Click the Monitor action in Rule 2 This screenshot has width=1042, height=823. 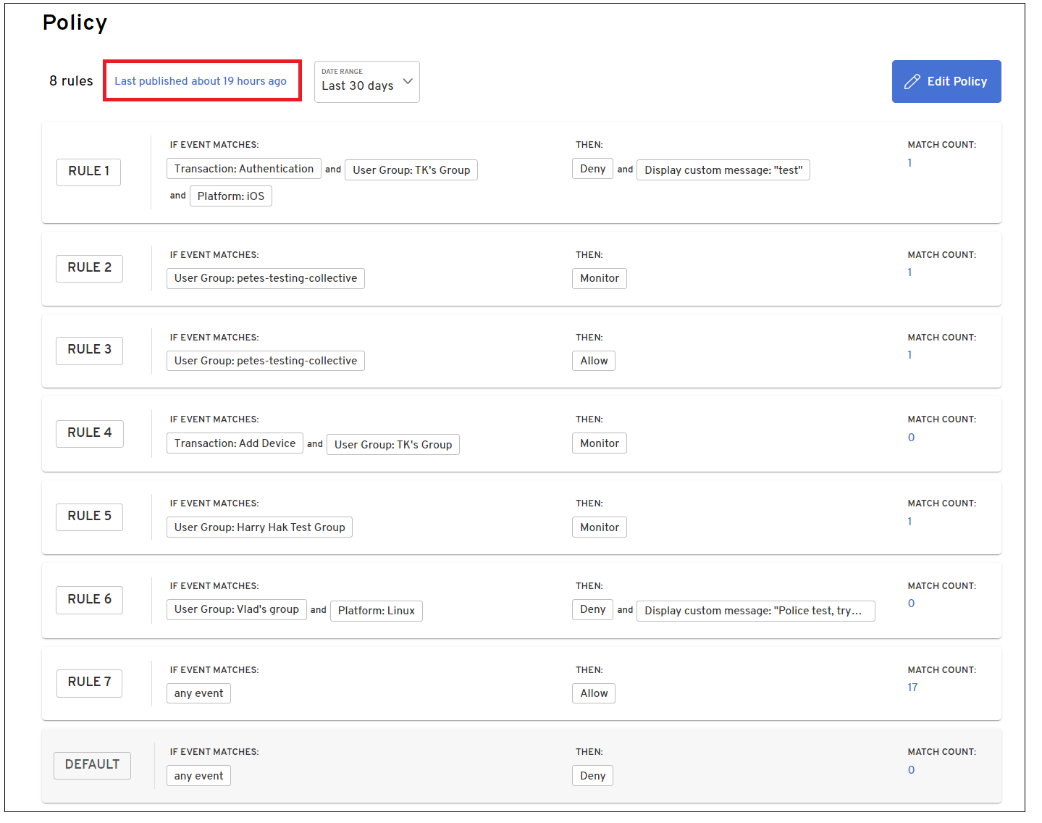(599, 278)
